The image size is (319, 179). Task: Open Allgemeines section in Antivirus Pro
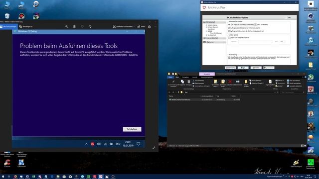tap(215, 42)
